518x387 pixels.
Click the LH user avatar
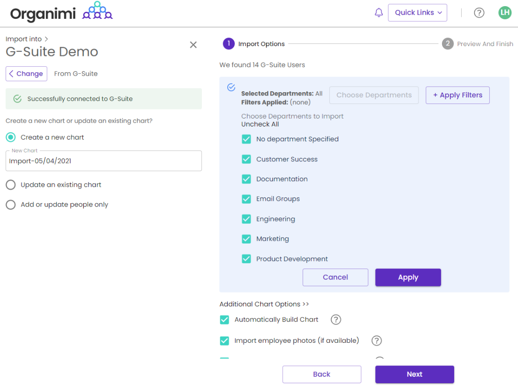point(505,13)
